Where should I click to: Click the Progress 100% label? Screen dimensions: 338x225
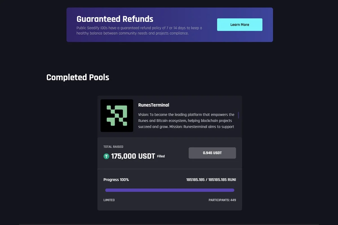tap(116, 180)
